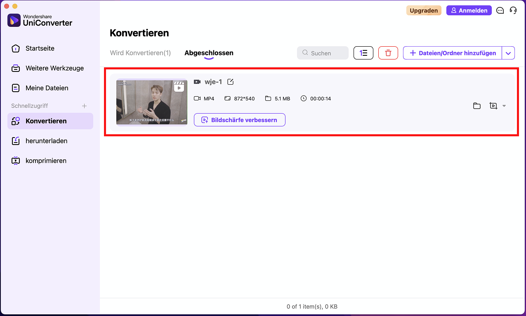Open the wje-1 video thumbnail
The height and width of the screenshot is (316, 526).
(152, 102)
